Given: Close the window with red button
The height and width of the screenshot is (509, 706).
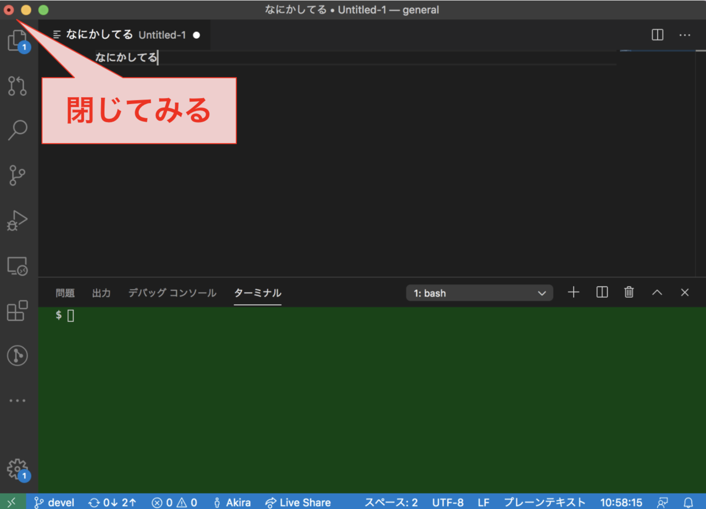Looking at the screenshot, I should pos(9,10).
